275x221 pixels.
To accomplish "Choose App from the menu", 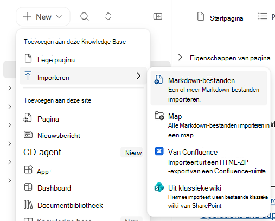I will 83,171.
